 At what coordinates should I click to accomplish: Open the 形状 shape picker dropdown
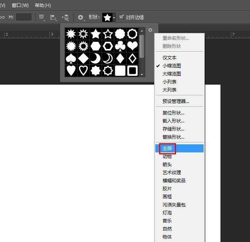click(109, 17)
